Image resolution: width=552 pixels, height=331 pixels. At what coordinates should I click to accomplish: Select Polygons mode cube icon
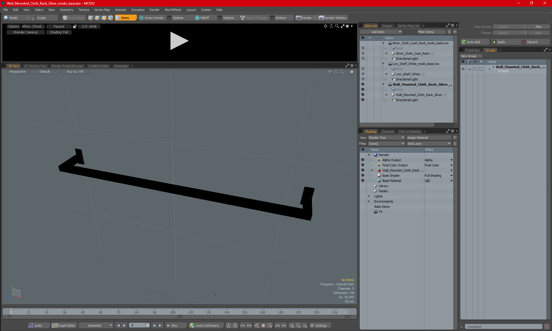pyautogui.click(x=104, y=18)
